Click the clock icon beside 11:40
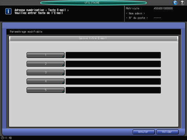 click(3, 138)
